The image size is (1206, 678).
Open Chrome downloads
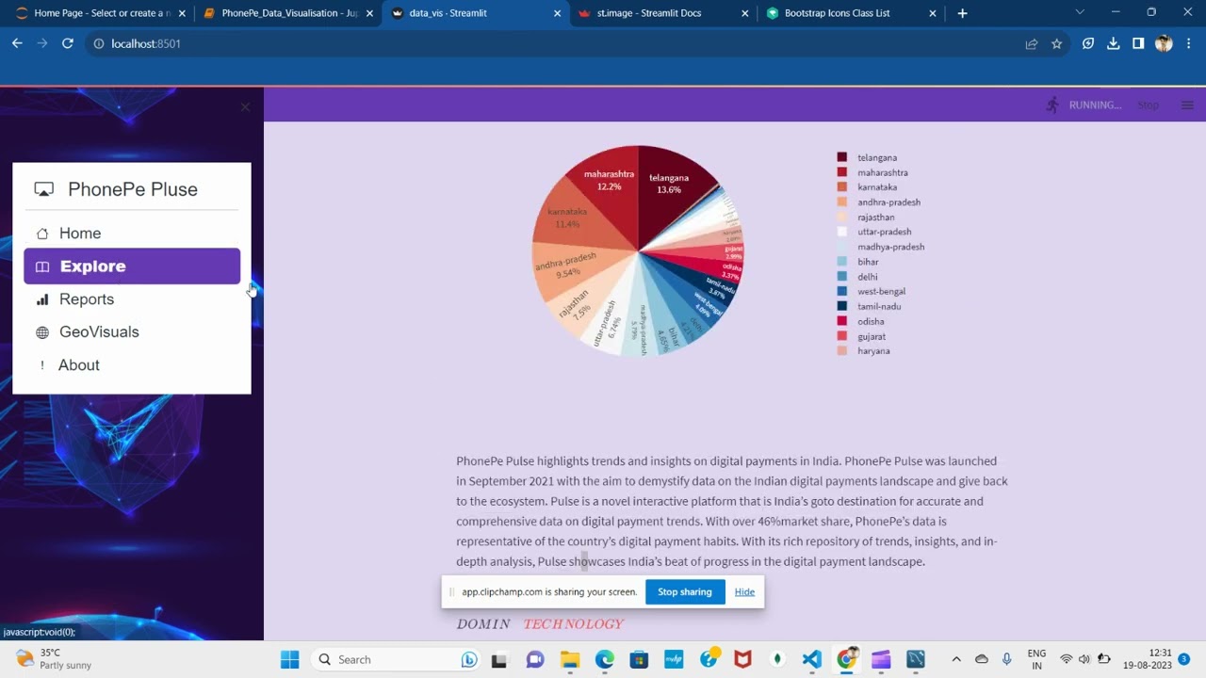(x=1114, y=43)
